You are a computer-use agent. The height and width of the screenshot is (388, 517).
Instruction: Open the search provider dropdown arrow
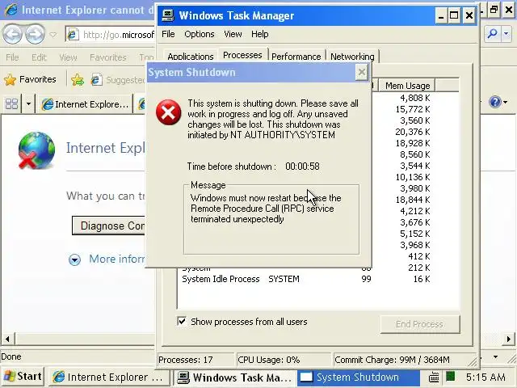(506, 34)
